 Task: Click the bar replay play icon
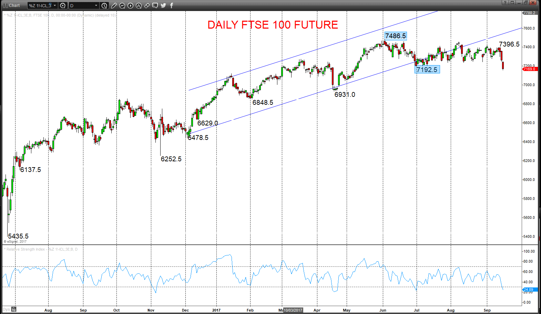[x=130, y=6]
